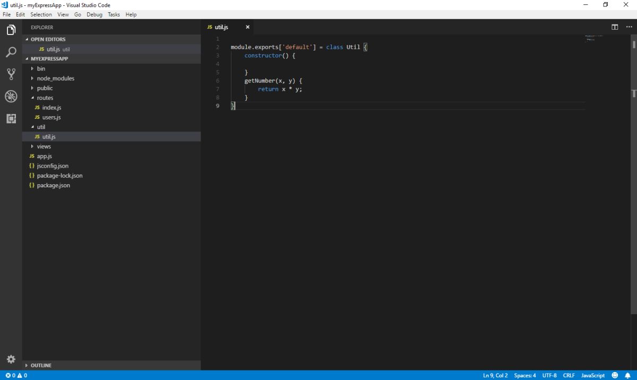Select util.js in Open Editors list
637x380 pixels.
click(x=111, y=49)
